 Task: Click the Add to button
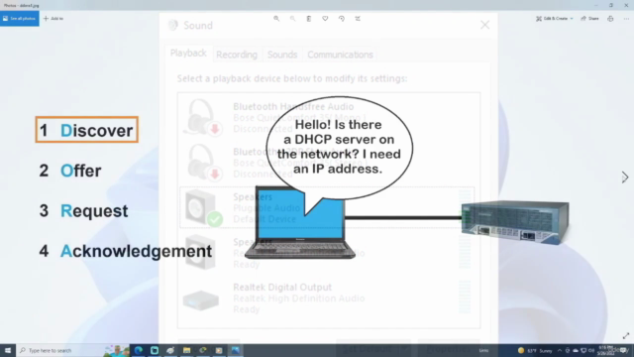click(53, 19)
